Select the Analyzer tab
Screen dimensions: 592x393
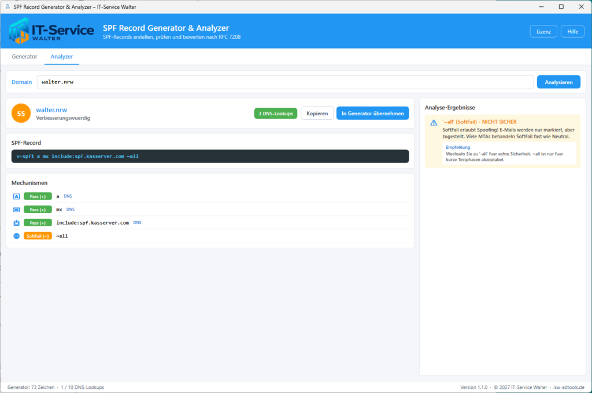pos(61,57)
